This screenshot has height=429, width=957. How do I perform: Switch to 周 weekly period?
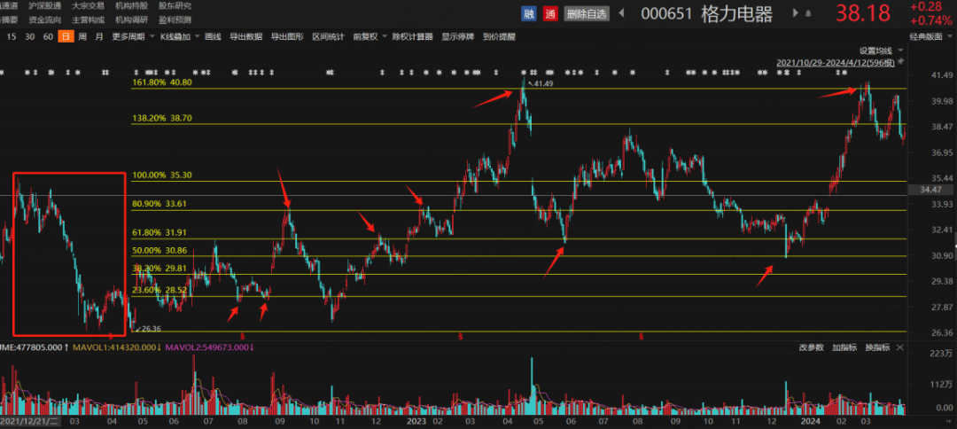click(82, 36)
